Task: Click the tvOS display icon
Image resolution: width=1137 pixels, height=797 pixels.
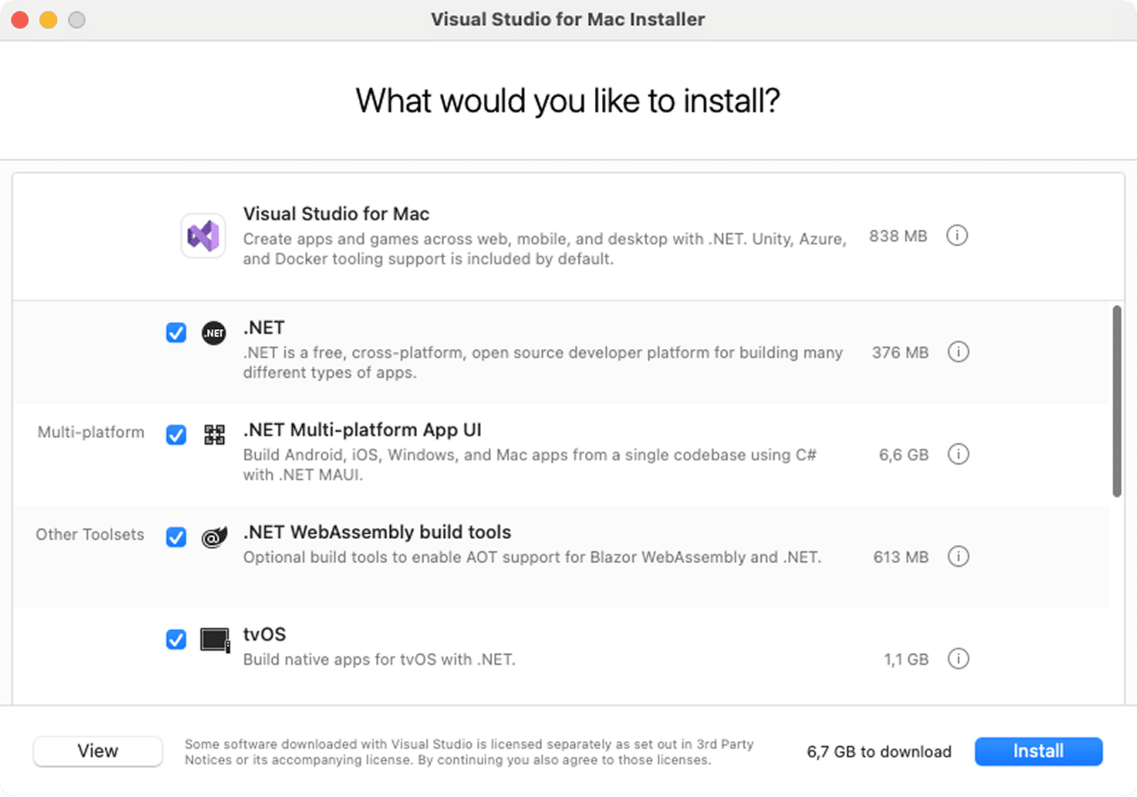Action: [x=213, y=639]
